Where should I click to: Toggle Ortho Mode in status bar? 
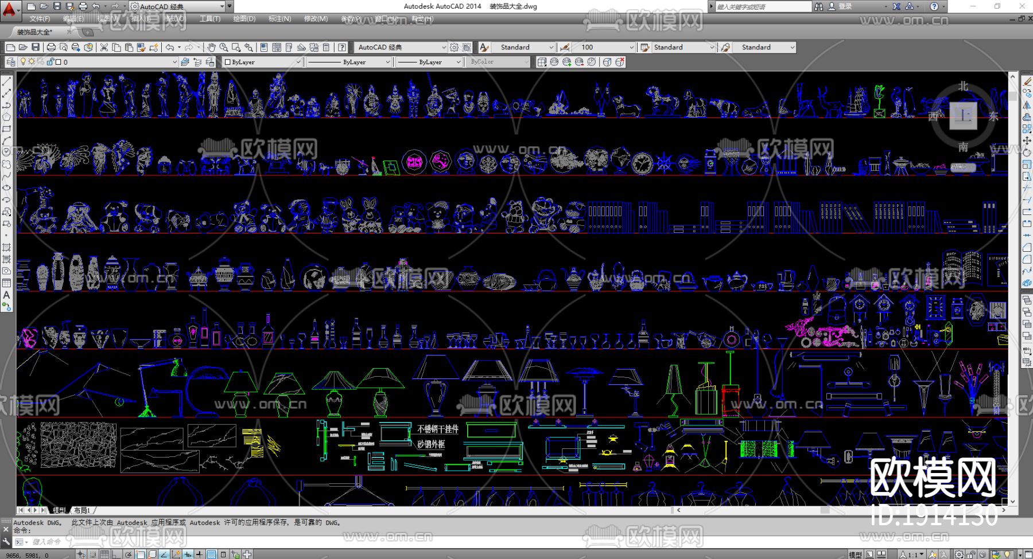pyautogui.click(x=117, y=554)
